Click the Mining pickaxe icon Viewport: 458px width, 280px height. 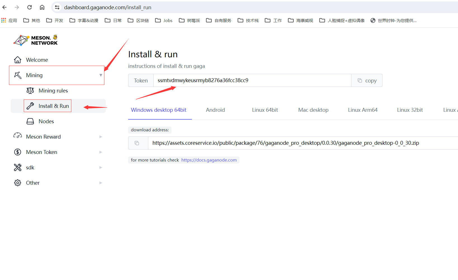18,75
